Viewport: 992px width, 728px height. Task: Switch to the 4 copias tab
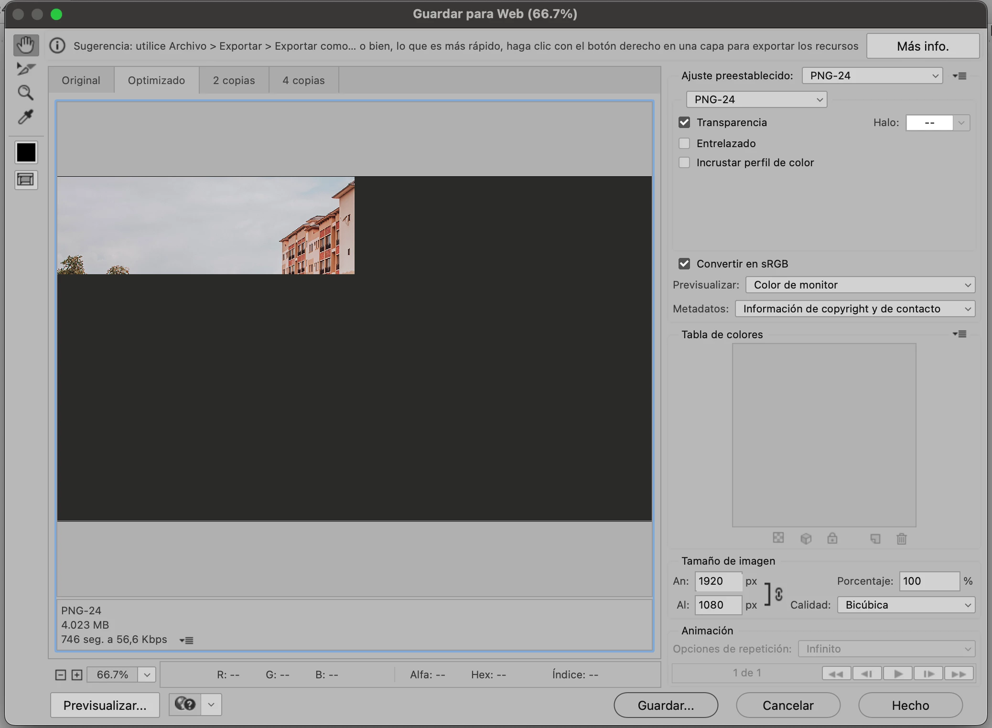click(303, 80)
